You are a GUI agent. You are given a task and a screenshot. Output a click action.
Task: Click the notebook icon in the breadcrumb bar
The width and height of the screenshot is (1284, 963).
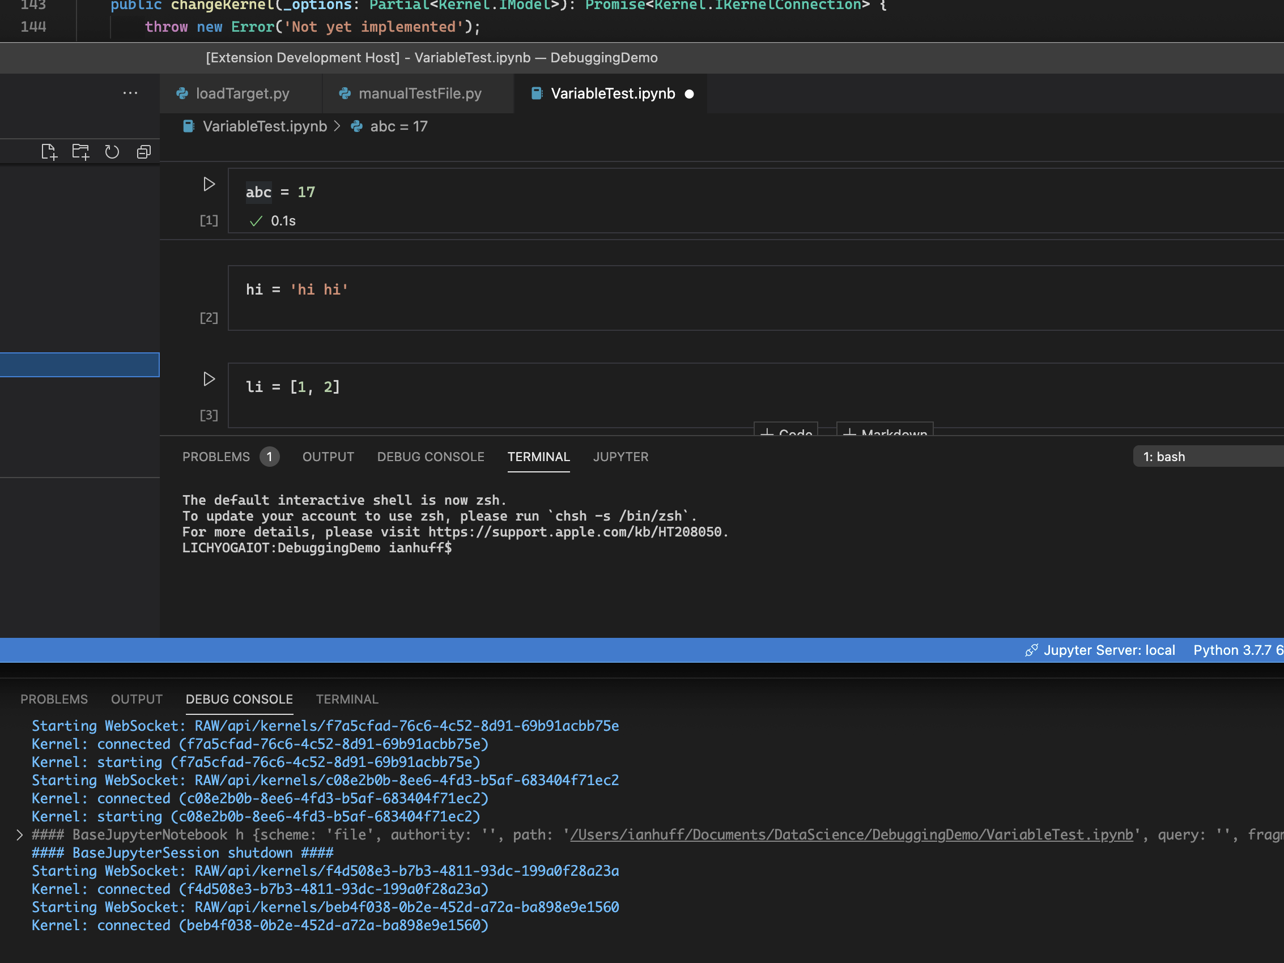[x=188, y=126]
